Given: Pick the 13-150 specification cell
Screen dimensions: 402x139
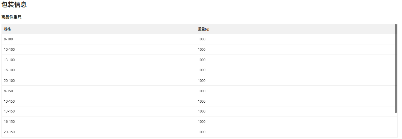Looking at the screenshot, I should [9, 111].
